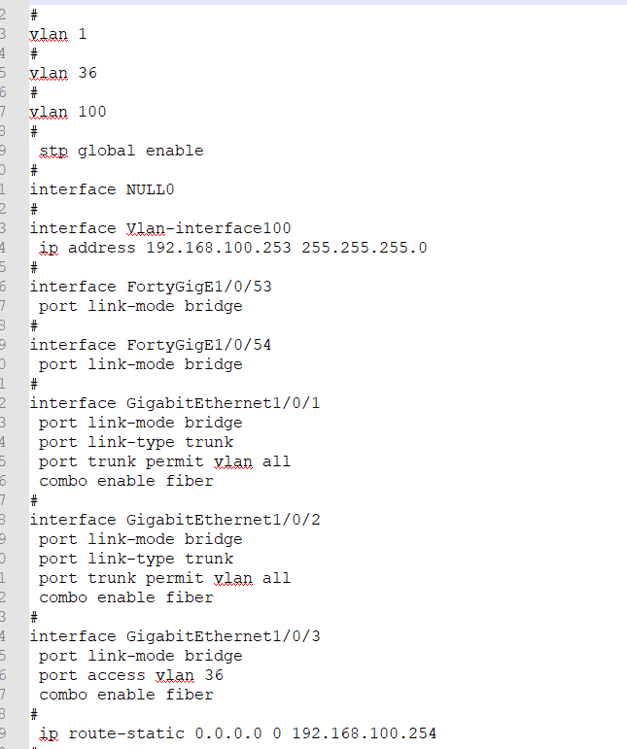
Task: Click the "interface GigabitEthernet1/0/1" line
Action: 175,403
